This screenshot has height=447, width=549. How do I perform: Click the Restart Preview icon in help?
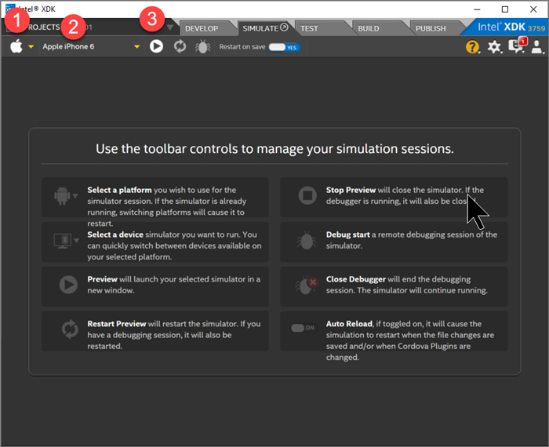[70, 329]
